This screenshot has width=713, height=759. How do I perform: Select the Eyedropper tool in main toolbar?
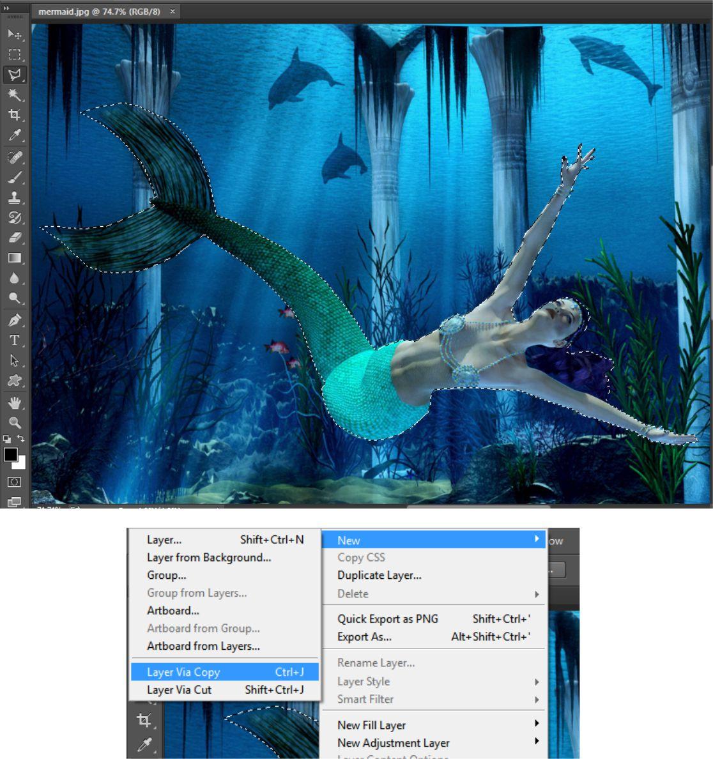[15, 135]
